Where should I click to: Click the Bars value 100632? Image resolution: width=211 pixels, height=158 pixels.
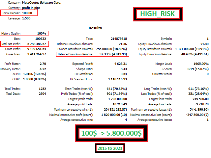pos(41,39)
